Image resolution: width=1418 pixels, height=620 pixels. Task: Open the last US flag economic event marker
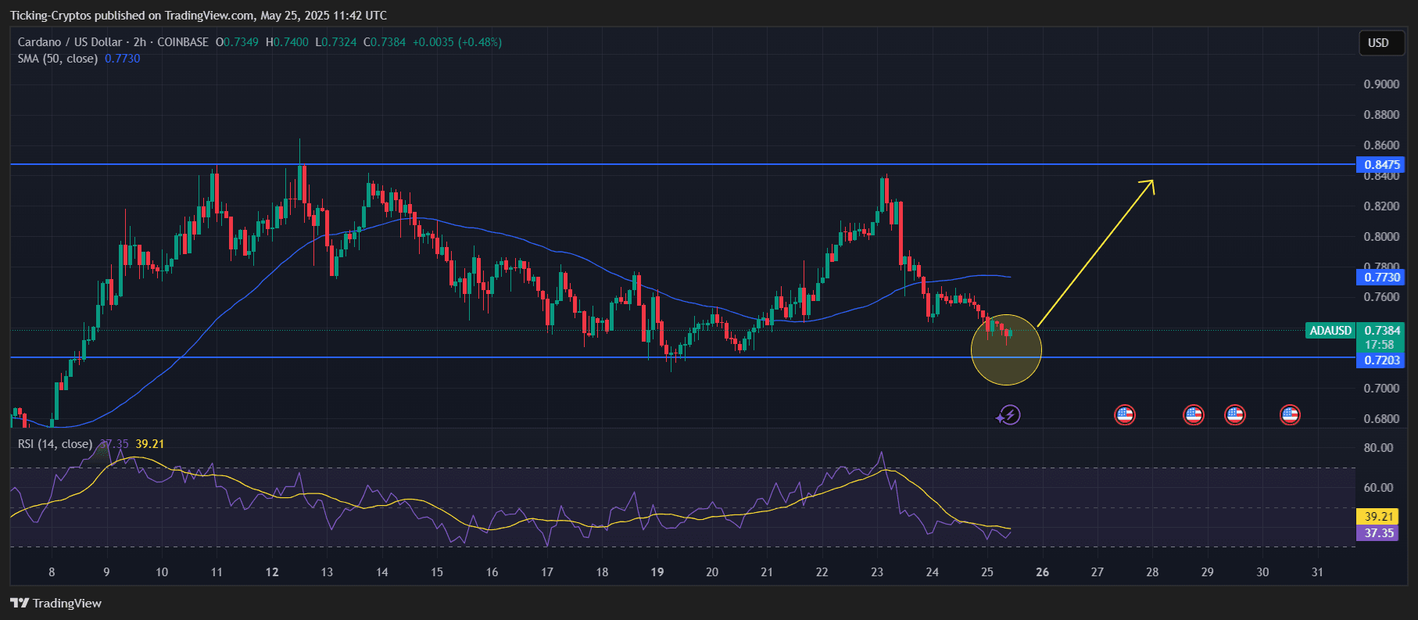pyautogui.click(x=1290, y=415)
